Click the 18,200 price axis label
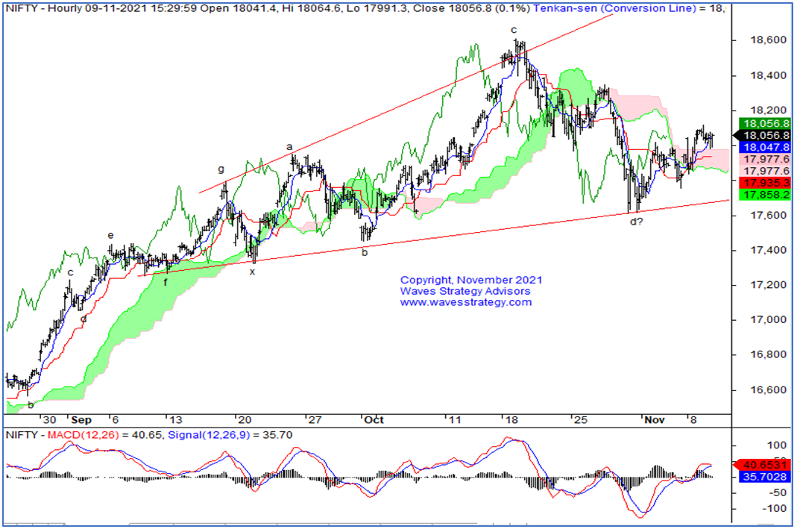The height and width of the screenshot is (529, 797). [768, 110]
